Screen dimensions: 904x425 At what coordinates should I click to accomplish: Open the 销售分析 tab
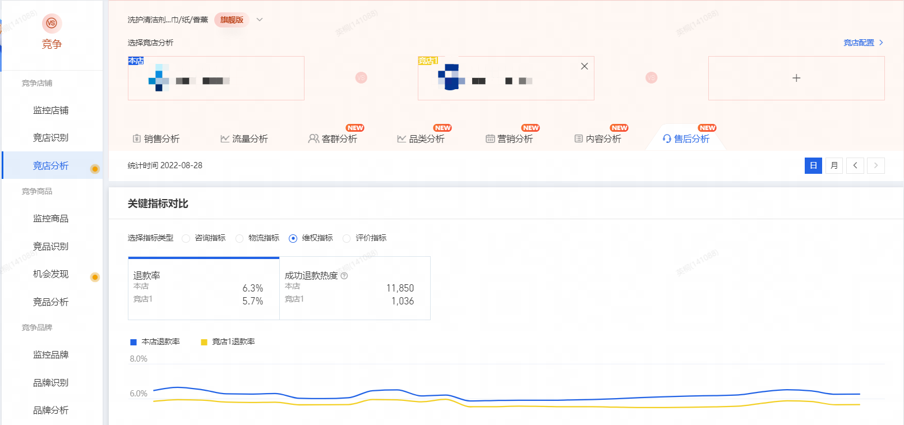pos(156,138)
